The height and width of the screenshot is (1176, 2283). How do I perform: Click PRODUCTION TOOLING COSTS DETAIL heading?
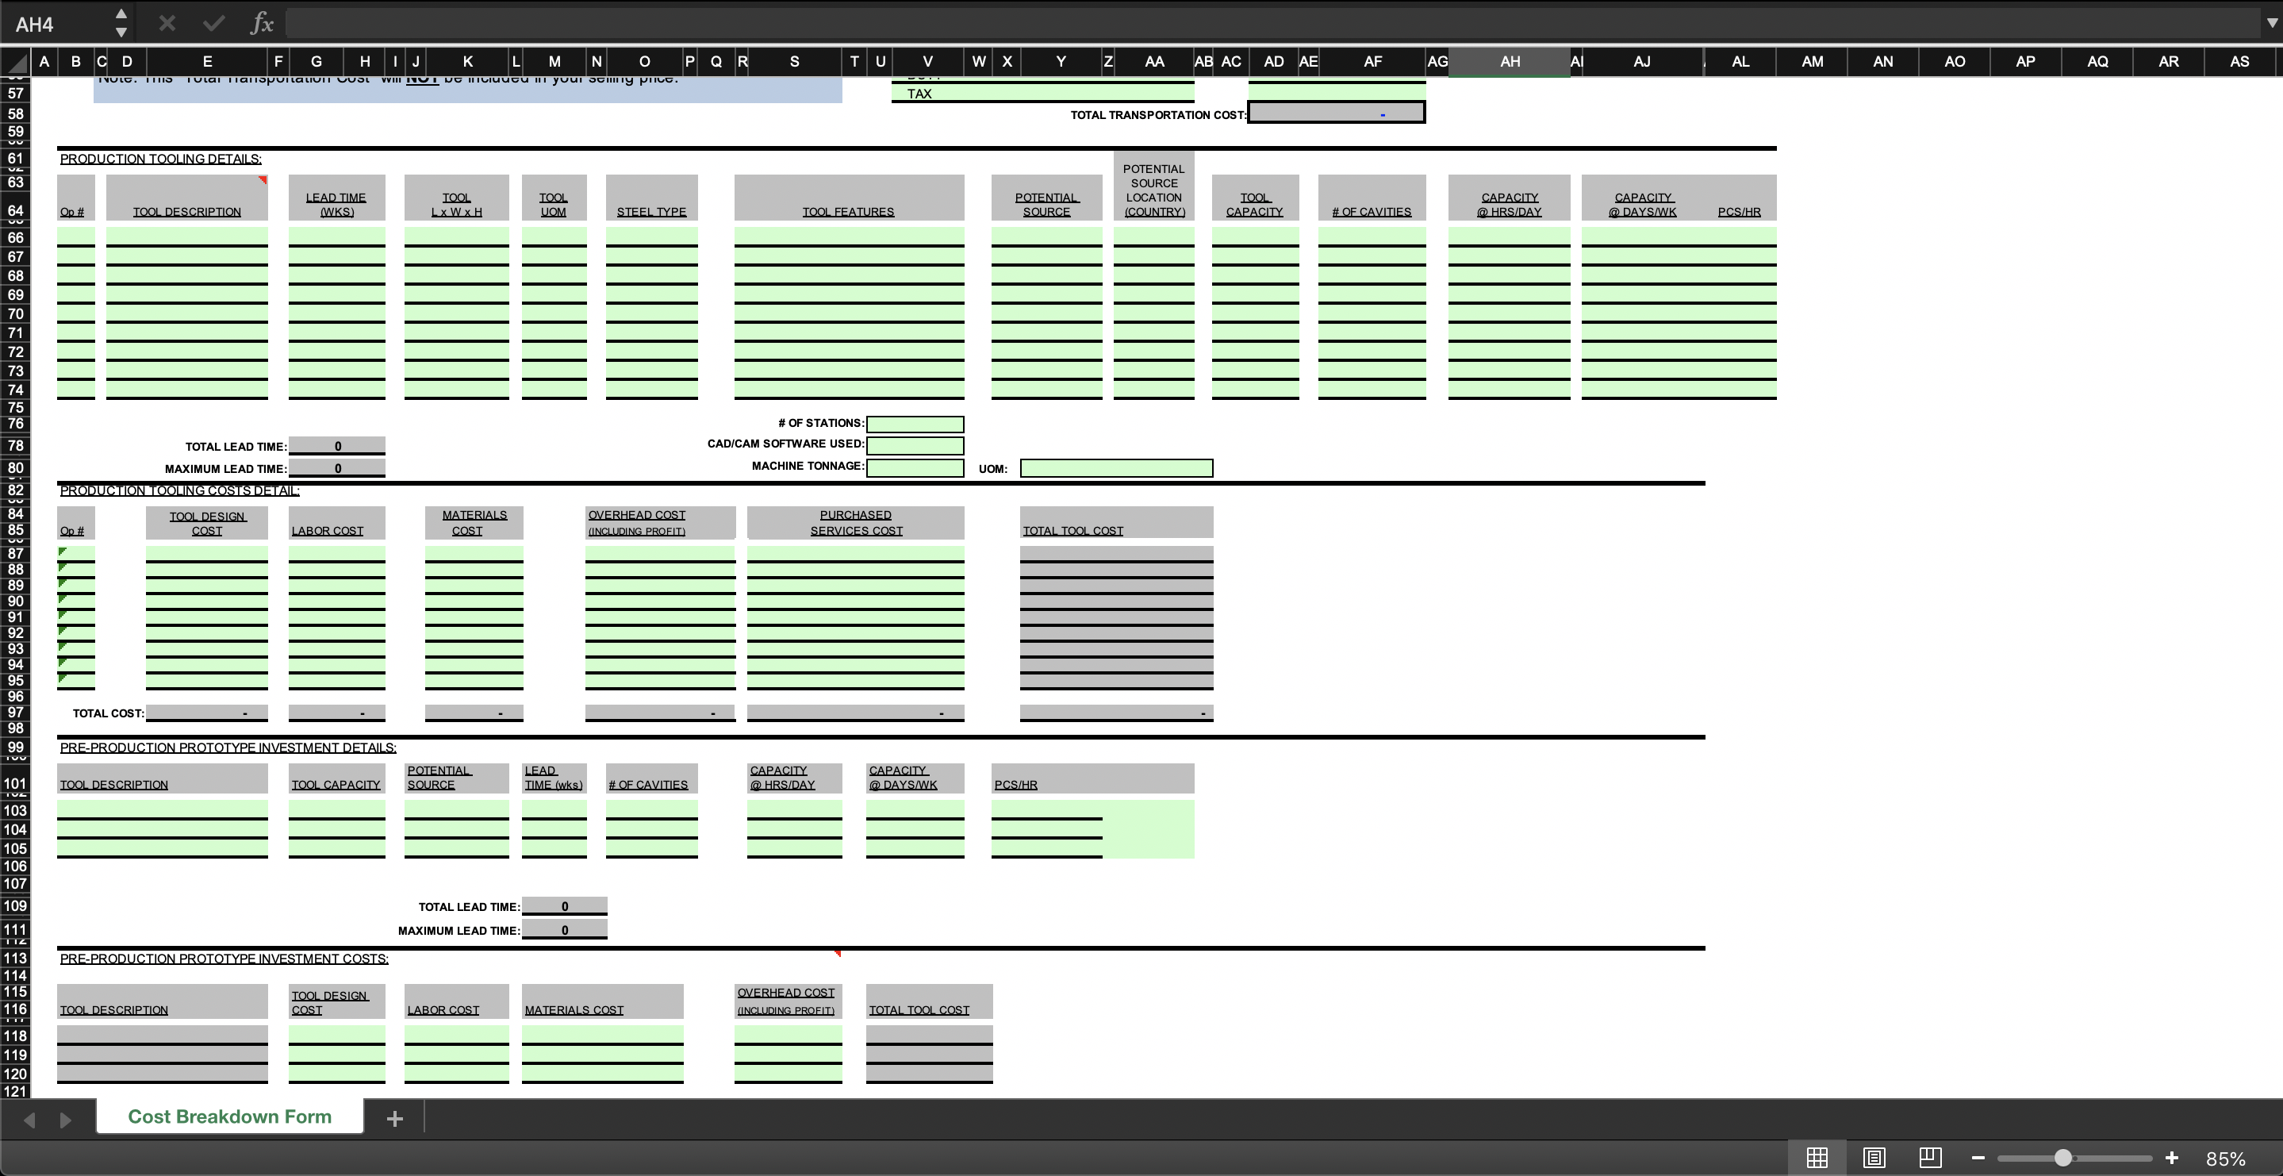point(179,490)
